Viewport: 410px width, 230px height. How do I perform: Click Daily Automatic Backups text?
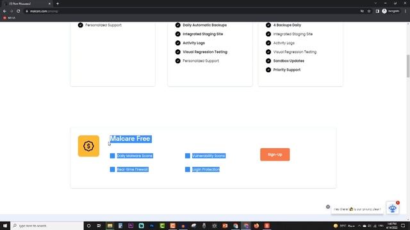[205, 25]
